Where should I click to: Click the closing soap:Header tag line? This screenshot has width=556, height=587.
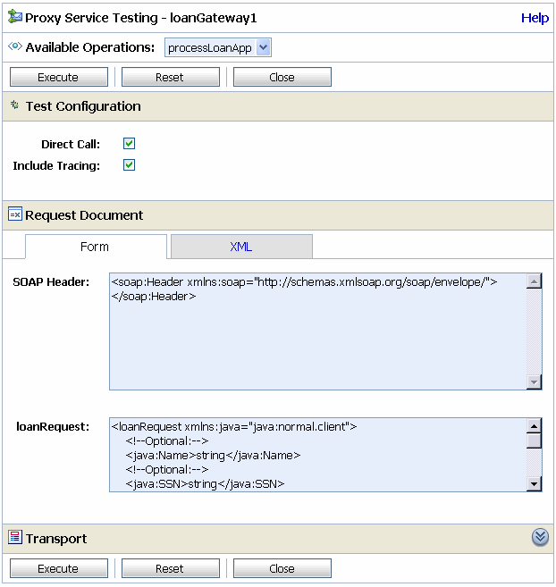tap(154, 296)
